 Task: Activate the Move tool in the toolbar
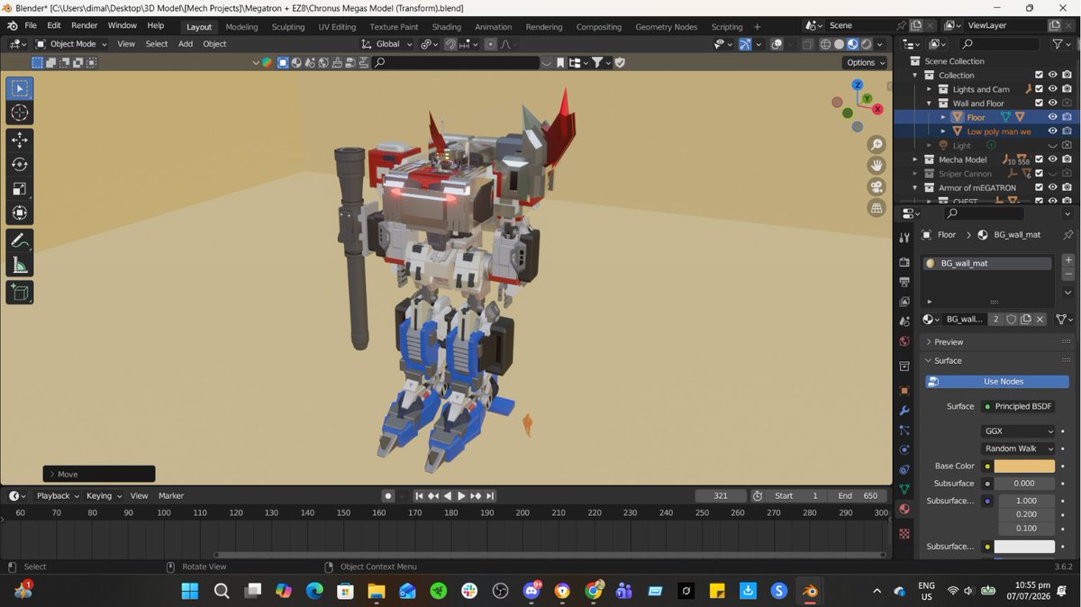pos(20,140)
